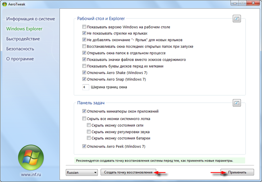The height and width of the screenshot is (182, 262).
Task: Check Скрыть иконку состояния сети
Action: [x=89, y=125]
